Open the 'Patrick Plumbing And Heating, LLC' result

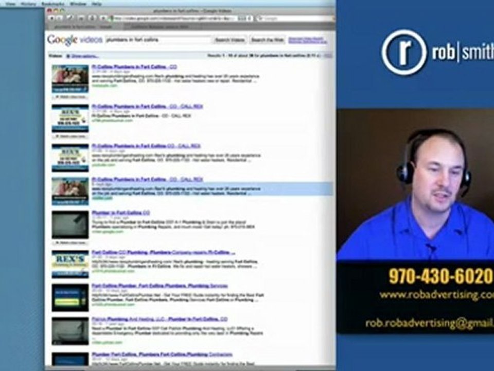pos(160,319)
